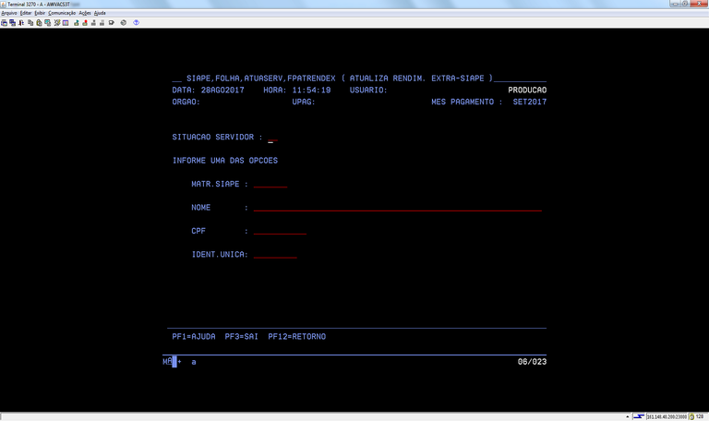Open the Ajuda menu

coord(100,13)
